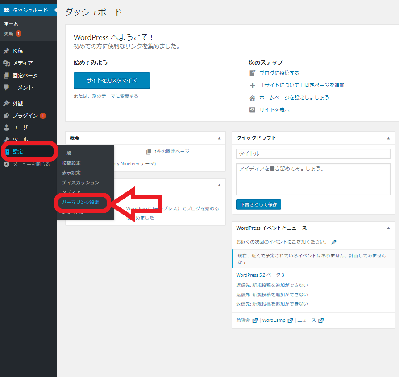Focus the タイトル input field
This screenshot has width=399, height=377.
(313, 153)
